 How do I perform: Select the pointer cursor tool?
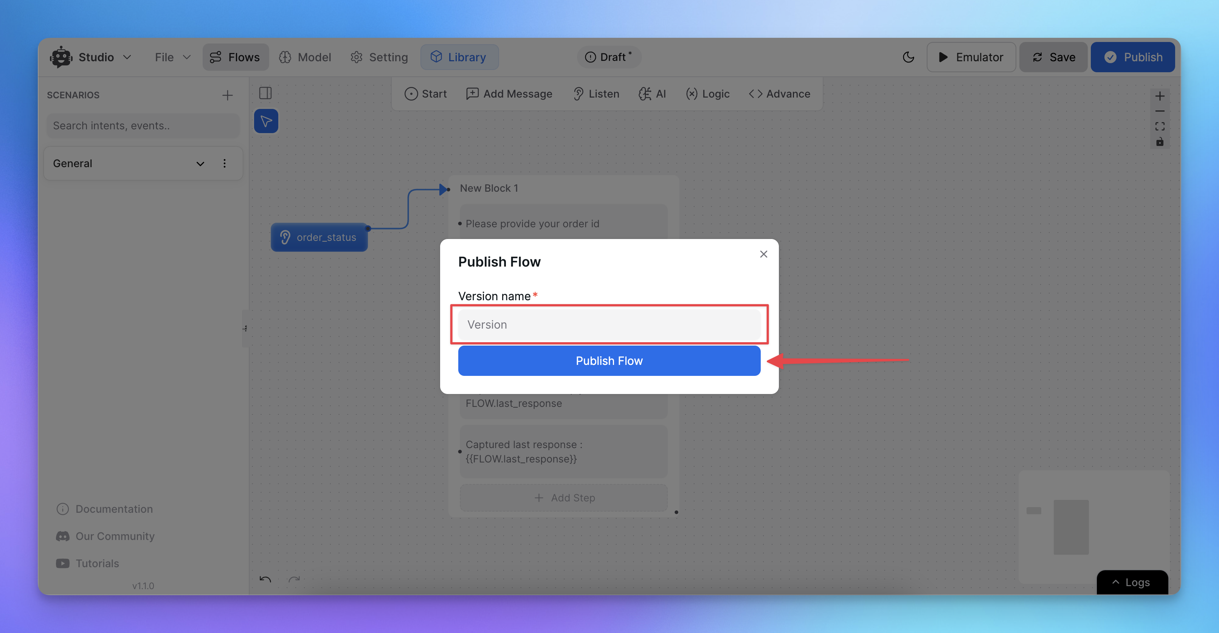click(266, 121)
